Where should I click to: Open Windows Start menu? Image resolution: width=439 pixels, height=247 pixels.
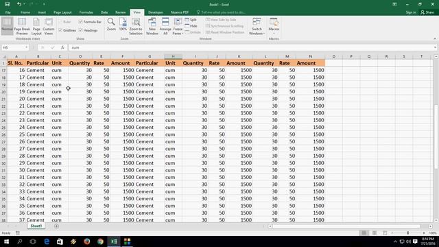6,242
